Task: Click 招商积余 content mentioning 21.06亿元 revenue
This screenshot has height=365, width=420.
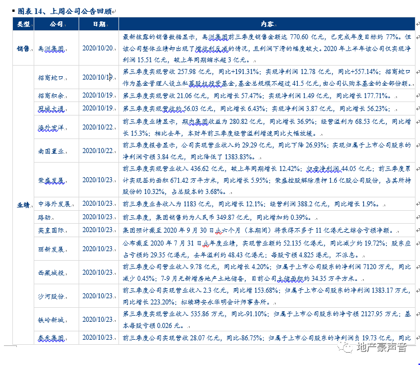Action: point(258,95)
